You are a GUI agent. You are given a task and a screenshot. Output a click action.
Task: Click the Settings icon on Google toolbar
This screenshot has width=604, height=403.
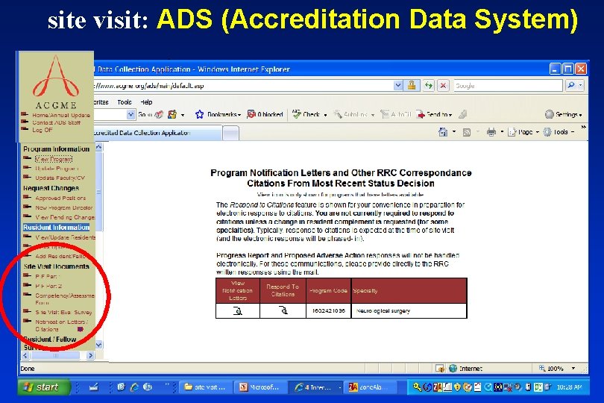point(550,114)
